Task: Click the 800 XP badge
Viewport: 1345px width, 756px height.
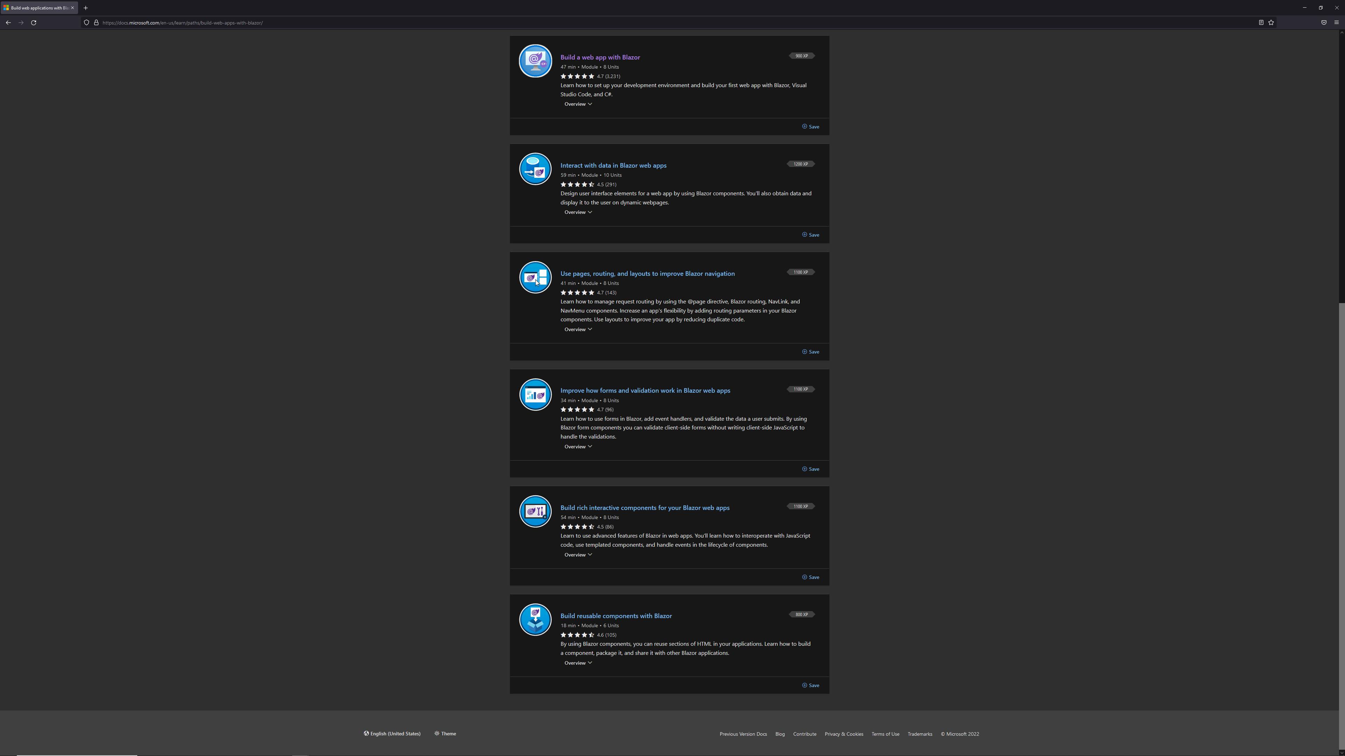Action: click(801, 614)
